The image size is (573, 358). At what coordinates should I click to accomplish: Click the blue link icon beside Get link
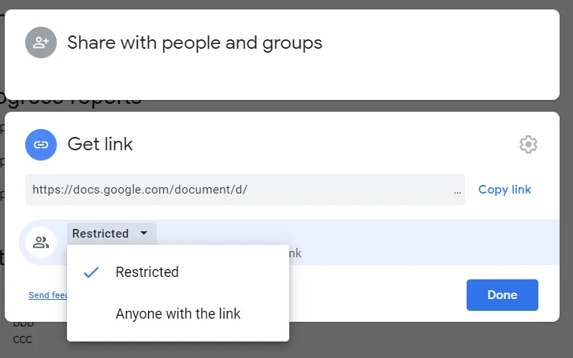(41, 145)
